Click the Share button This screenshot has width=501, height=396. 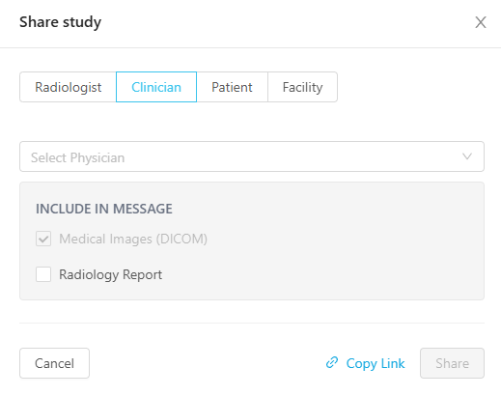pos(452,363)
